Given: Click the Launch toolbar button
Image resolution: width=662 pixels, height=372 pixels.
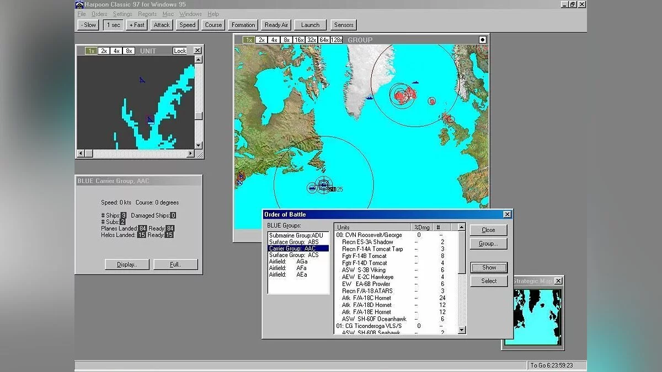Looking at the screenshot, I should (x=310, y=25).
